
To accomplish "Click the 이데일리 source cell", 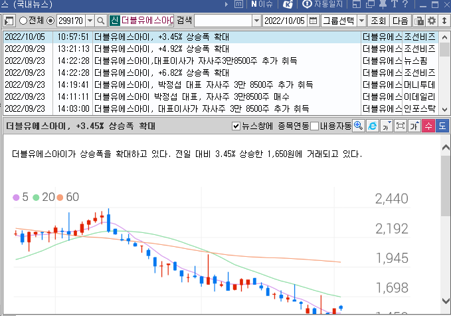I will (x=420, y=96).
